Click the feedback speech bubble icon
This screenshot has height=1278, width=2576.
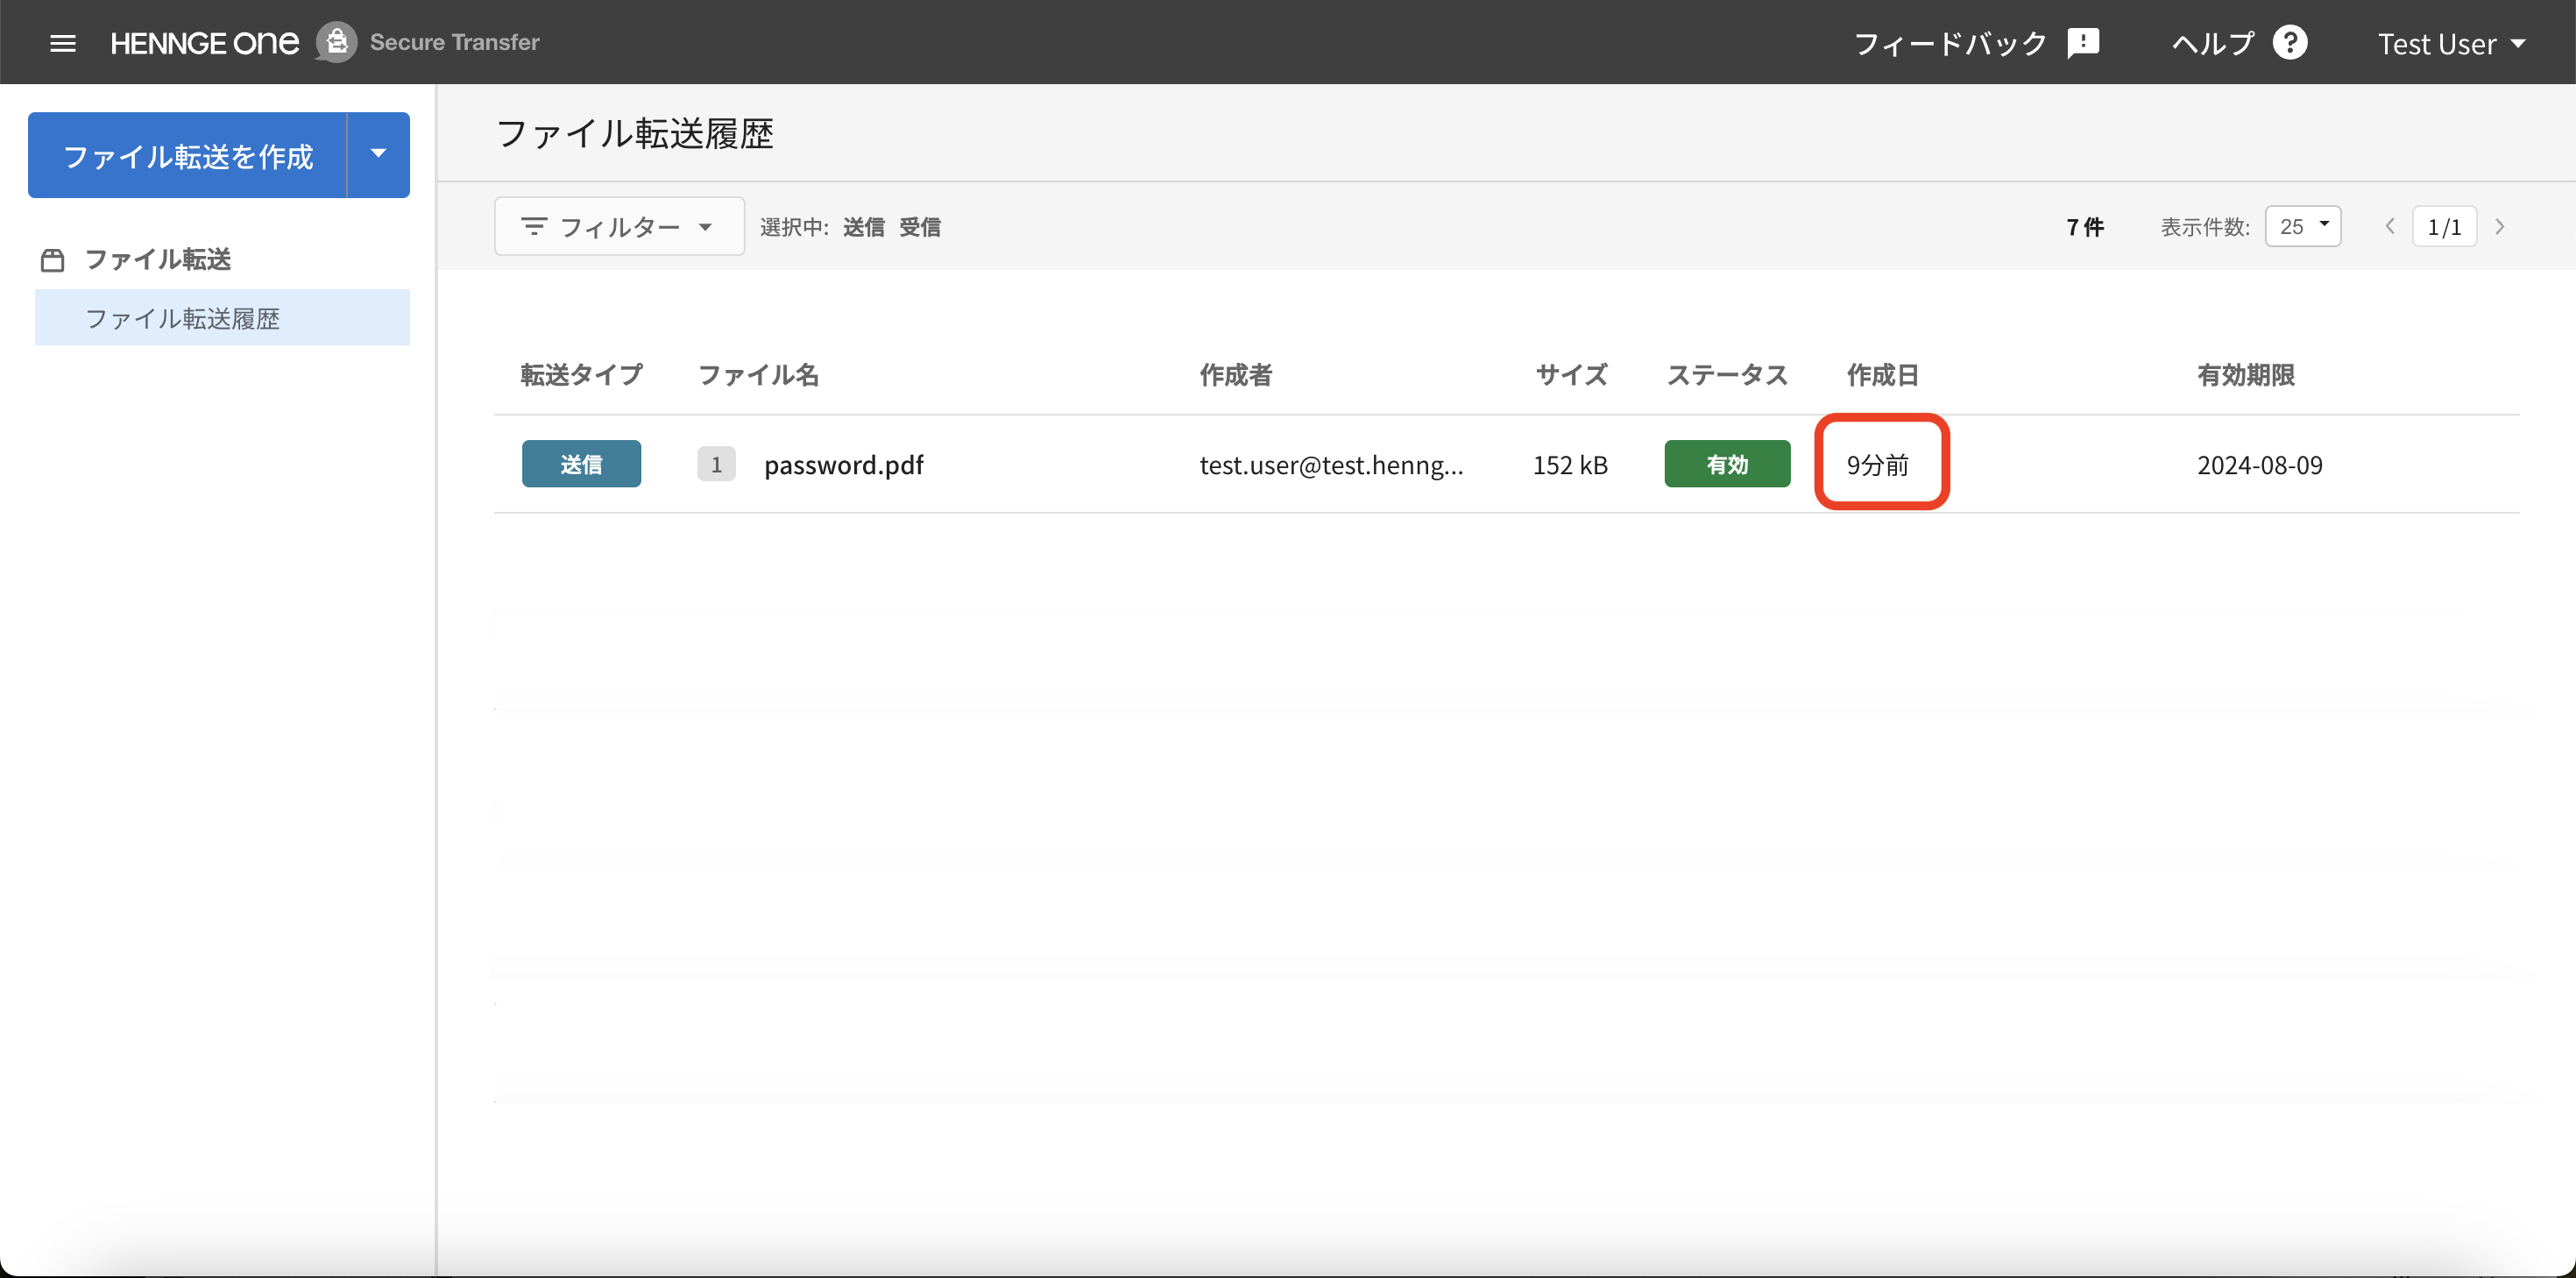click(x=2083, y=44)
